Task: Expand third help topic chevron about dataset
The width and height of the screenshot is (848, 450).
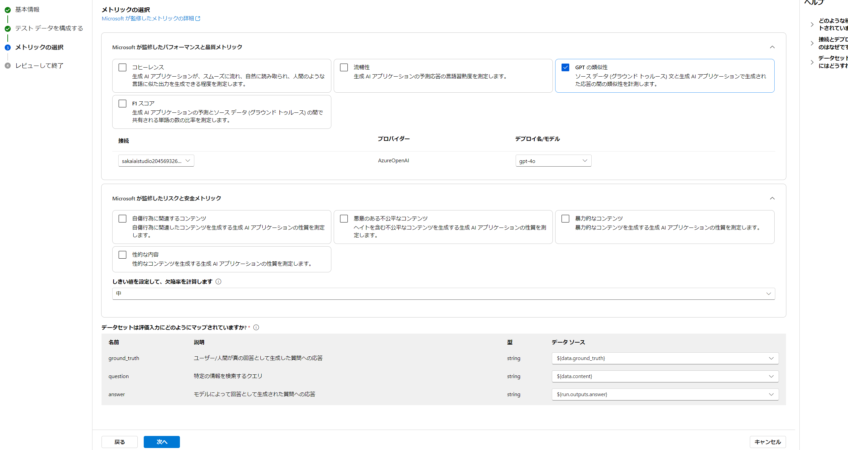Action: click(x=812, y=62)
